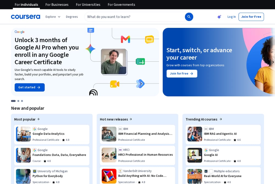Screen dimensions: 275x184
Task: Open the Foundations: Data, Data, Everywhere thumbnail
Action: tap(23, 155)
